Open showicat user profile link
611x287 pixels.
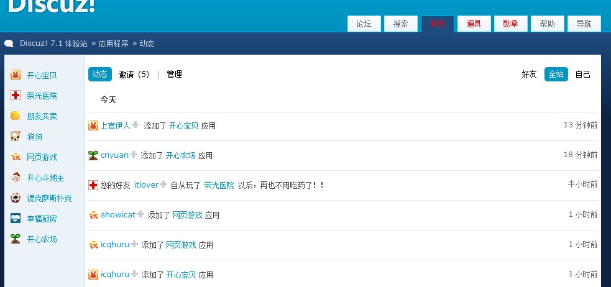pos(118,214)
